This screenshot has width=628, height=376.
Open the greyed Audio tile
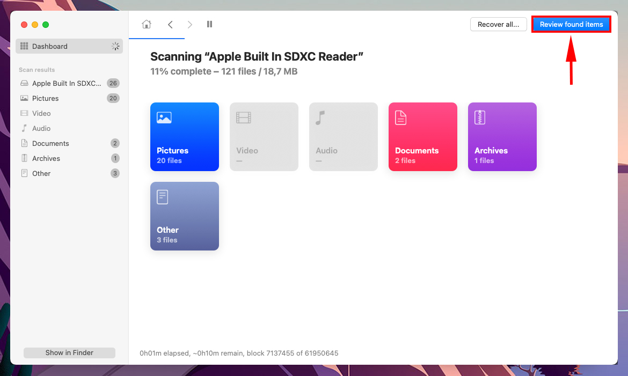coord(343,137)
